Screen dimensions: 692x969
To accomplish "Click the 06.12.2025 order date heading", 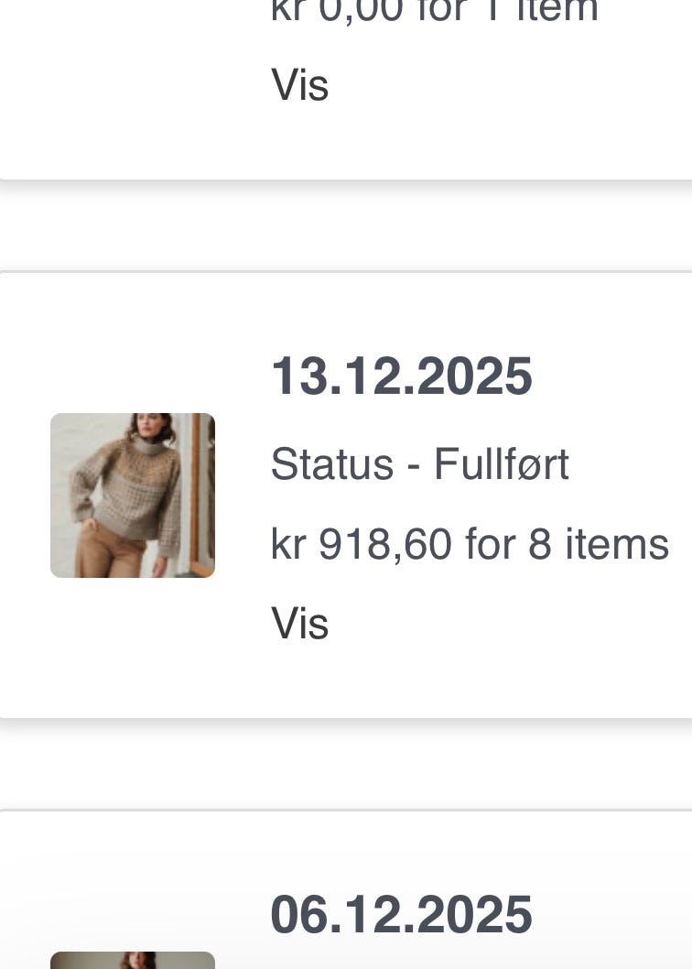I will 401,915.
